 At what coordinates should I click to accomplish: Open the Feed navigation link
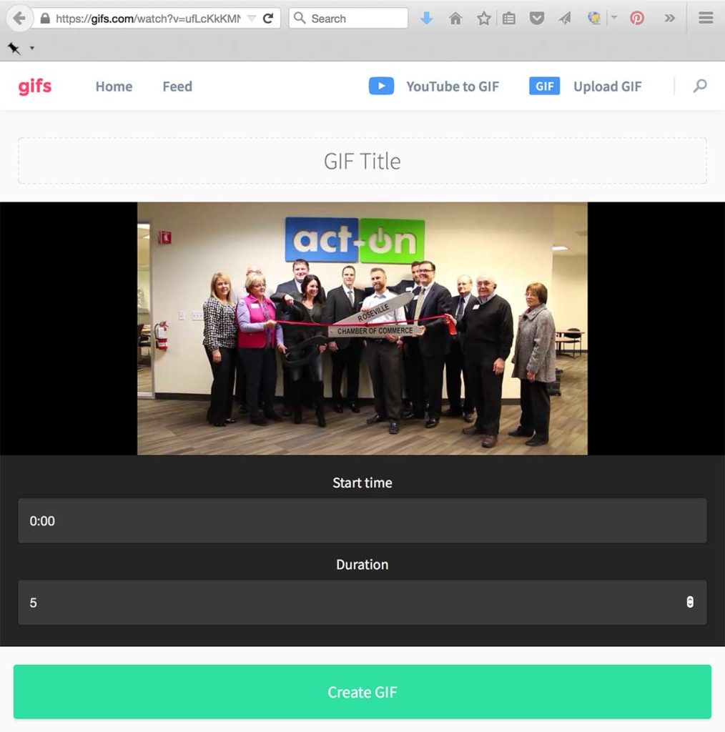[177, 86]
